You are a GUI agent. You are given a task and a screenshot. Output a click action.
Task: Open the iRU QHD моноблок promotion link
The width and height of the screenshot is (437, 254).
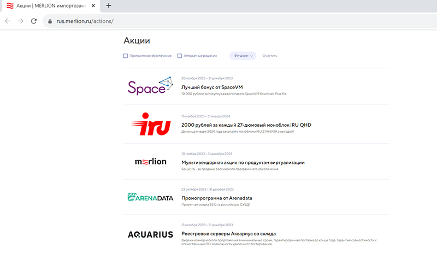tap(246, 125)
